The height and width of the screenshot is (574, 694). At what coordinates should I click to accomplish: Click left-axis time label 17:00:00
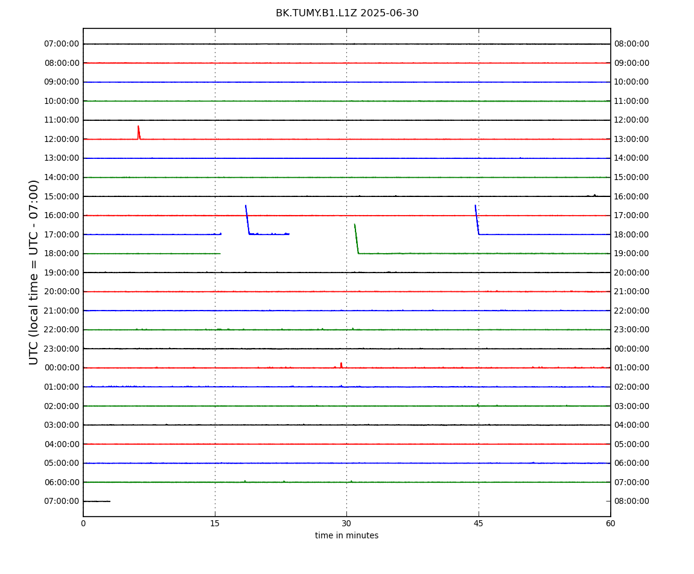[62, 234]
